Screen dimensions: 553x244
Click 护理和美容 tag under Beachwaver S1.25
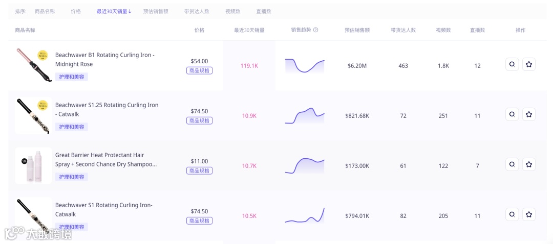pyautogui.click(x=72, y=127)
